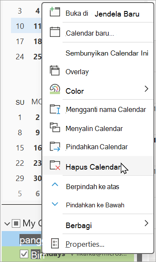This screenshot has height=262, width=156.
Task: Select date 1 in the lower mini calendar
Action: click(x=20, y=117)
